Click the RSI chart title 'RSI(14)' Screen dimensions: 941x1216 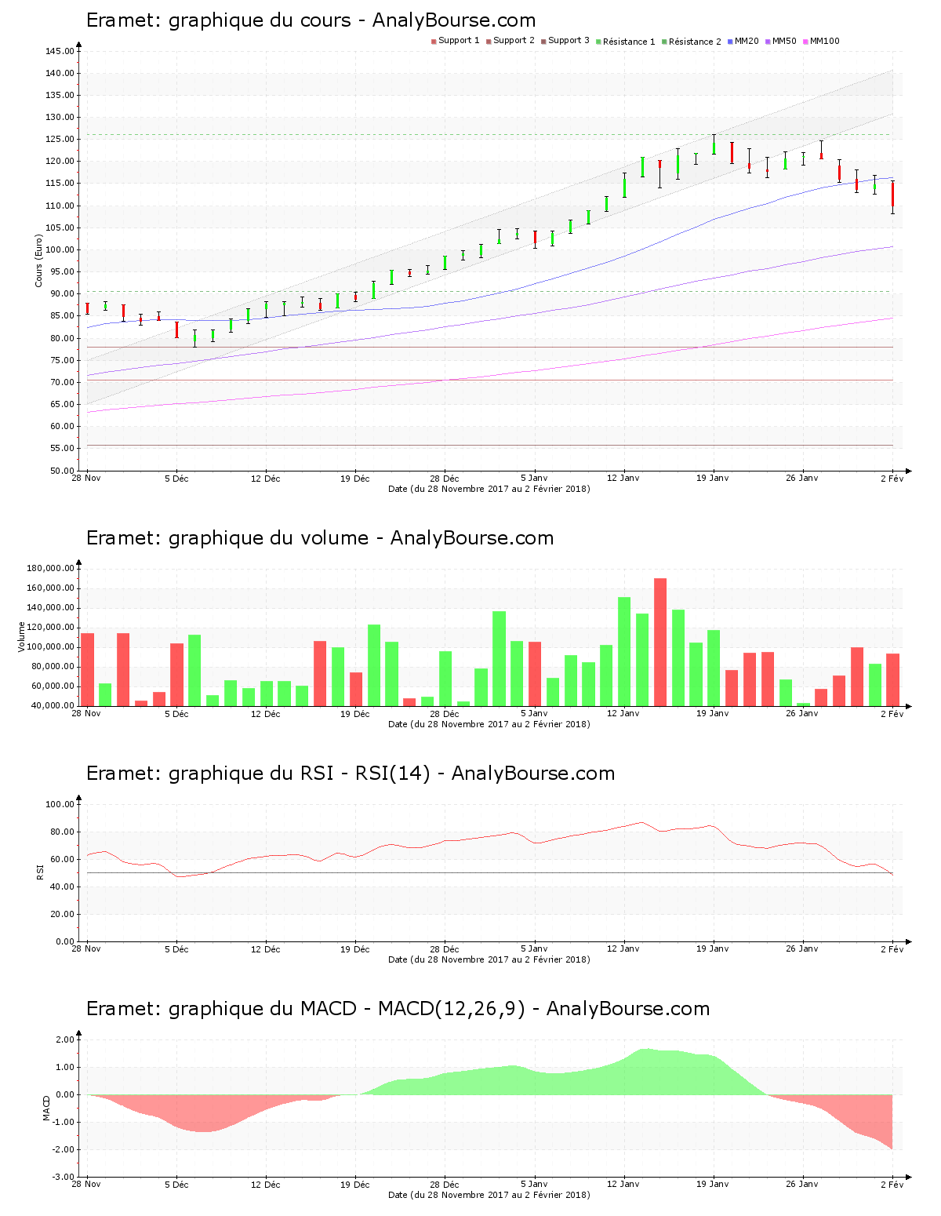(x=393, y=774)
